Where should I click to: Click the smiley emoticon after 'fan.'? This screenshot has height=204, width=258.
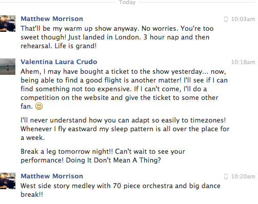tap(39, 106)
